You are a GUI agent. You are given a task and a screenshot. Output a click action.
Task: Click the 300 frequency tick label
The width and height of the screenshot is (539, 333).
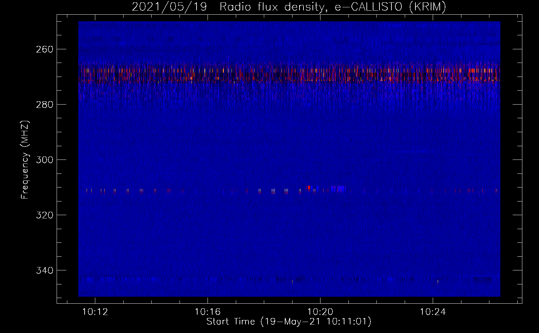pyautogui.click(x=45, y=160)
